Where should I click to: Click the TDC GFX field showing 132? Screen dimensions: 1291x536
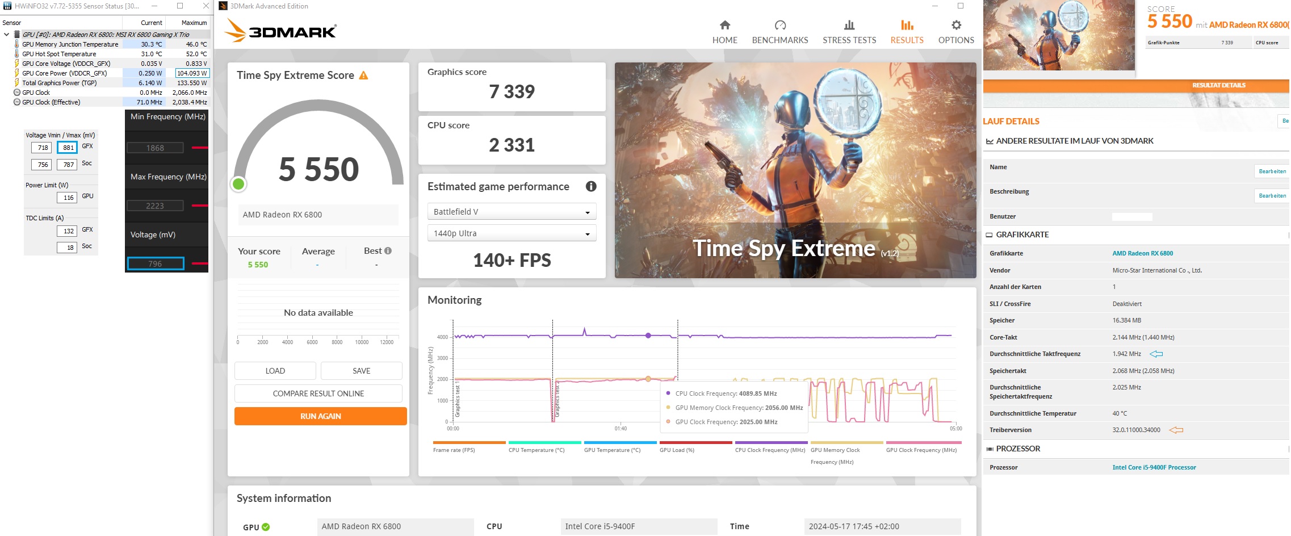[67, 231]
